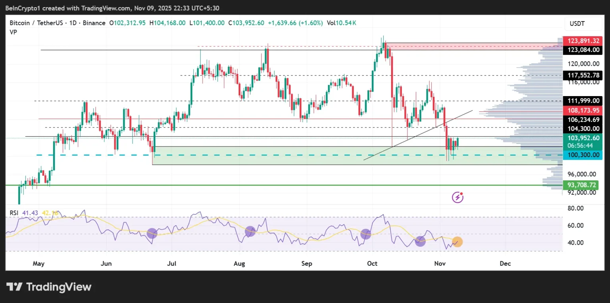Click the TradingView logo at bottom left

49,287
